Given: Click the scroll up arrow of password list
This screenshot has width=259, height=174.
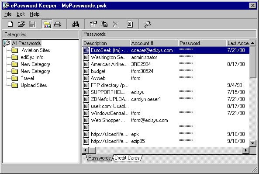Looking at the screenshot, I should click(253, 43).
